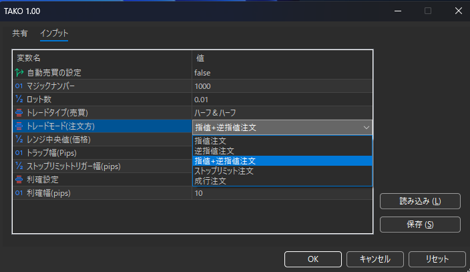This screenshot has height=272, width=470.
Task: Click the enum icon beside トレードモード(注文方)
Action: [x=19, y=126]
